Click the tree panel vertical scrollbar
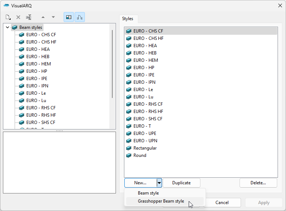The image size is (286, 211). point(112,64)
